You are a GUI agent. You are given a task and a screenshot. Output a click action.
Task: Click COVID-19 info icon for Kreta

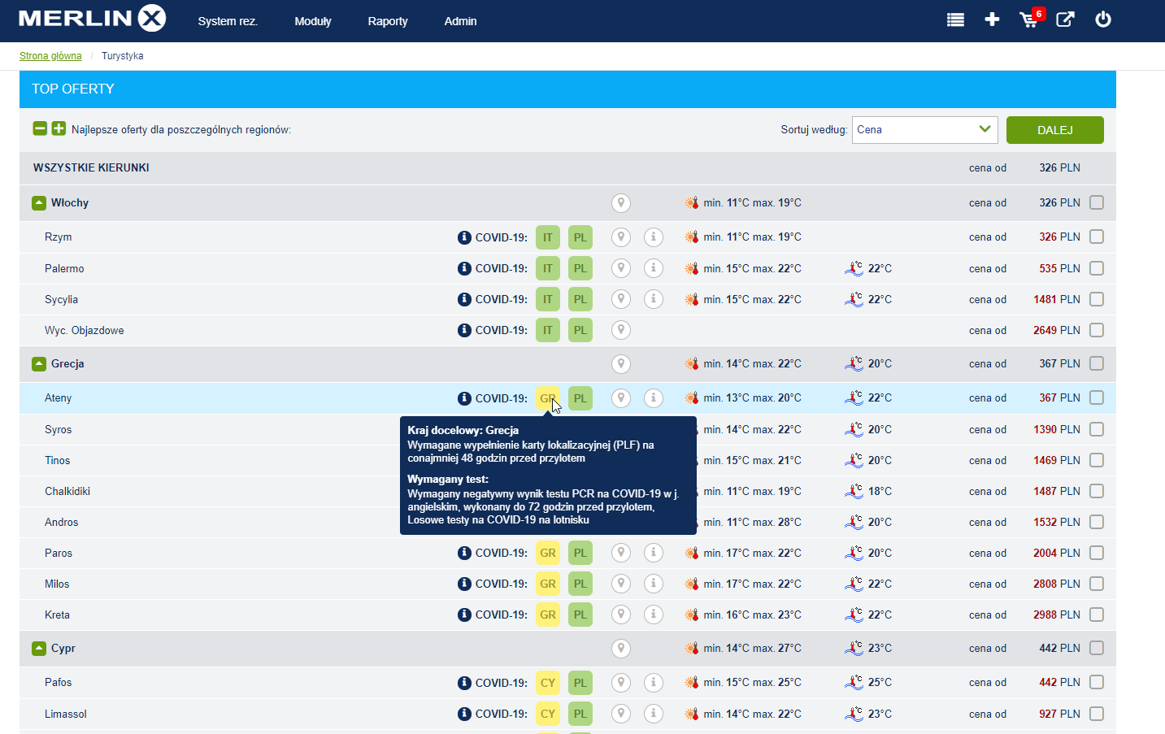pos(464,615)
